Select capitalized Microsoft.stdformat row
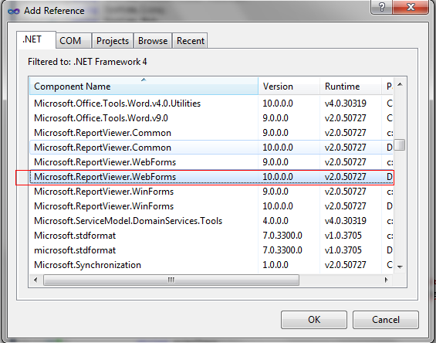 point(211,236)
